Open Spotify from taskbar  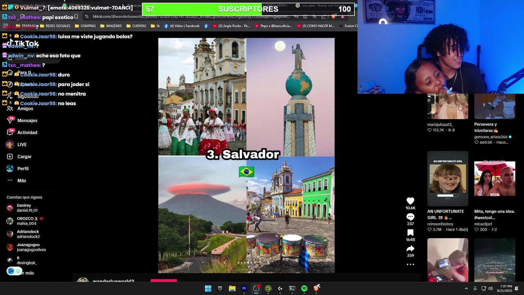[x=304, y=288]
